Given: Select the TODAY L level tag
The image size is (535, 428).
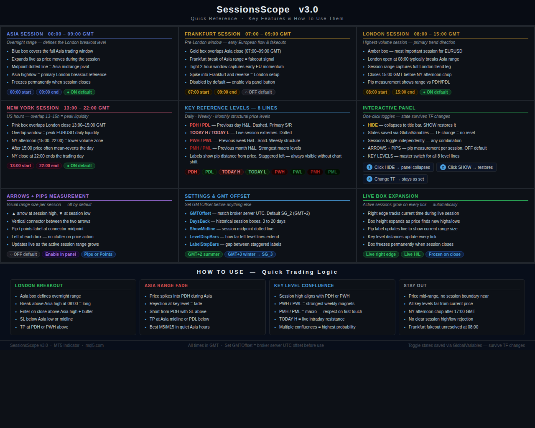Looking at the screenshot, I should pyautogui.click(x=257, y=172).
